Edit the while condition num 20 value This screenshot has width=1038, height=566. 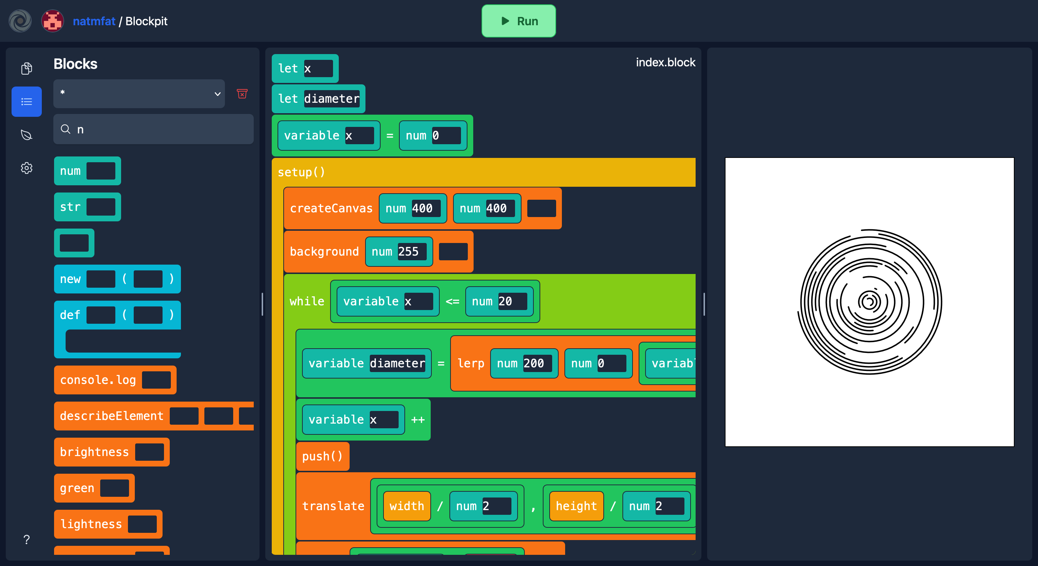coord(513,301)
